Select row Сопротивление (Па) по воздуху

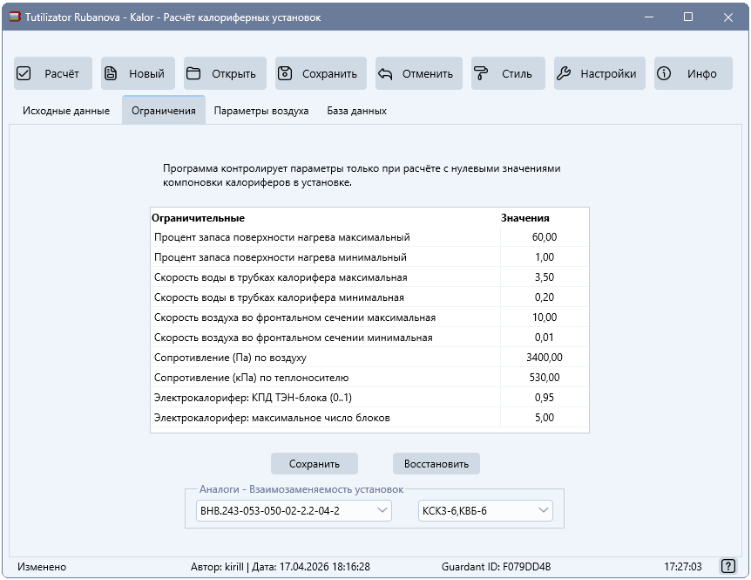[x=369, y=357]
